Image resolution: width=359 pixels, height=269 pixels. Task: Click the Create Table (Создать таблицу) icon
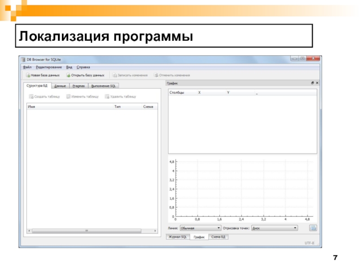(31, 96)
